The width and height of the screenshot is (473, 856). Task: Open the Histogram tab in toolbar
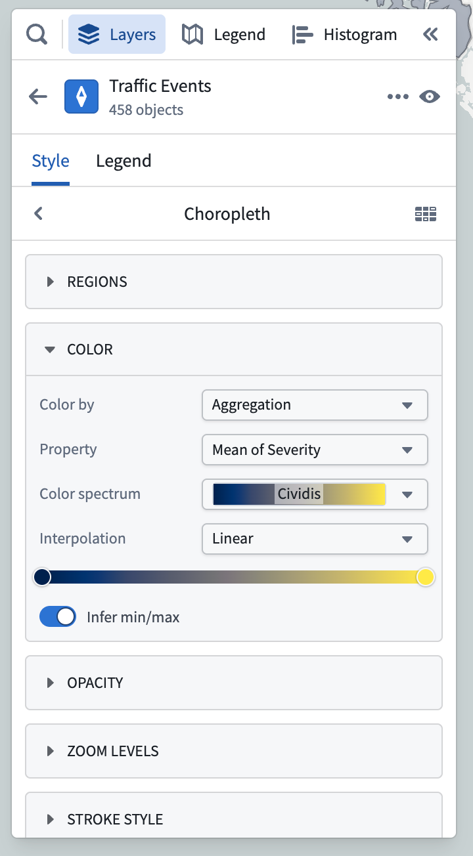(344, 34)
